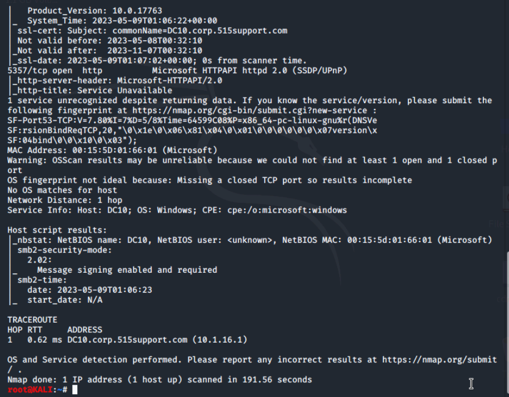Open the nmap.org submit.cgi new-service link
This screenshot has width=509, height=397.
click(x=249, y=111)
